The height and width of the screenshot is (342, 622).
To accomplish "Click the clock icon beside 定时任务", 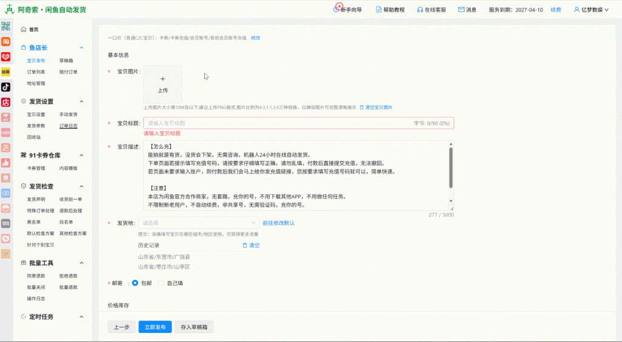I will click(24, 316).
